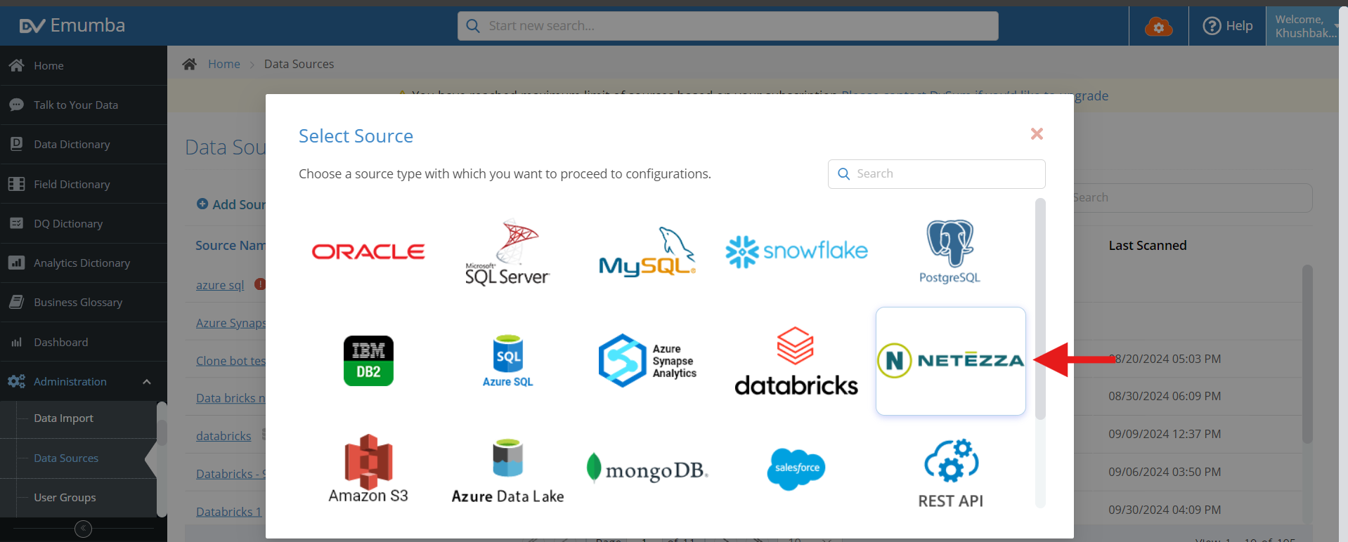
Task: Select the Oracle source
Action: [x=368, y=251]
